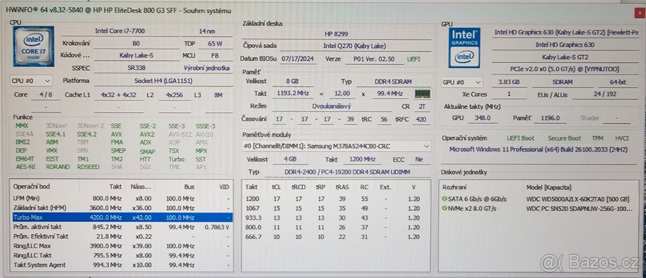Click the BIOS date 07/17/2024 field
The width and height of the screenshot is (646, 278).
[298, 59]
